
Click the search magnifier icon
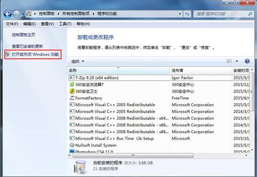coord(250,14)
